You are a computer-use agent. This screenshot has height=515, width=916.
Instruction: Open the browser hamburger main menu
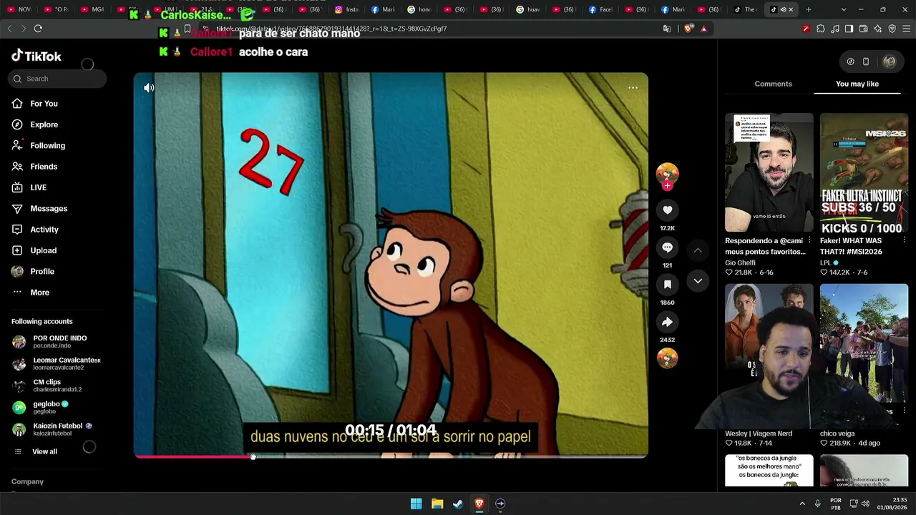pos(907,29)
